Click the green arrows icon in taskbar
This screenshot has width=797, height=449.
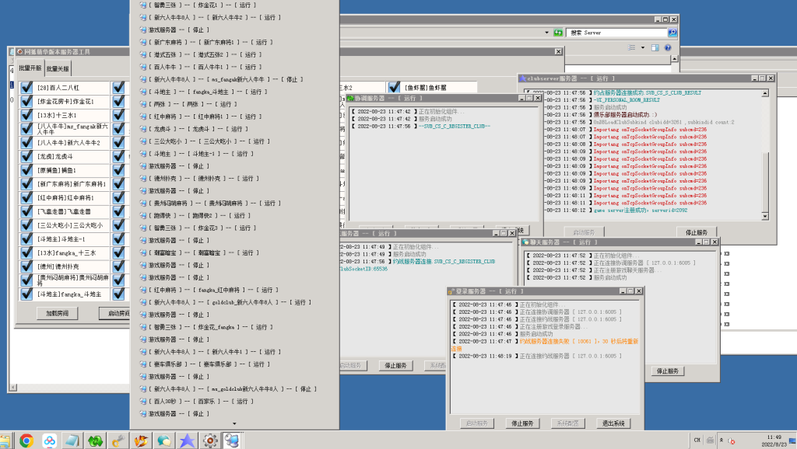tap(95, 440)
